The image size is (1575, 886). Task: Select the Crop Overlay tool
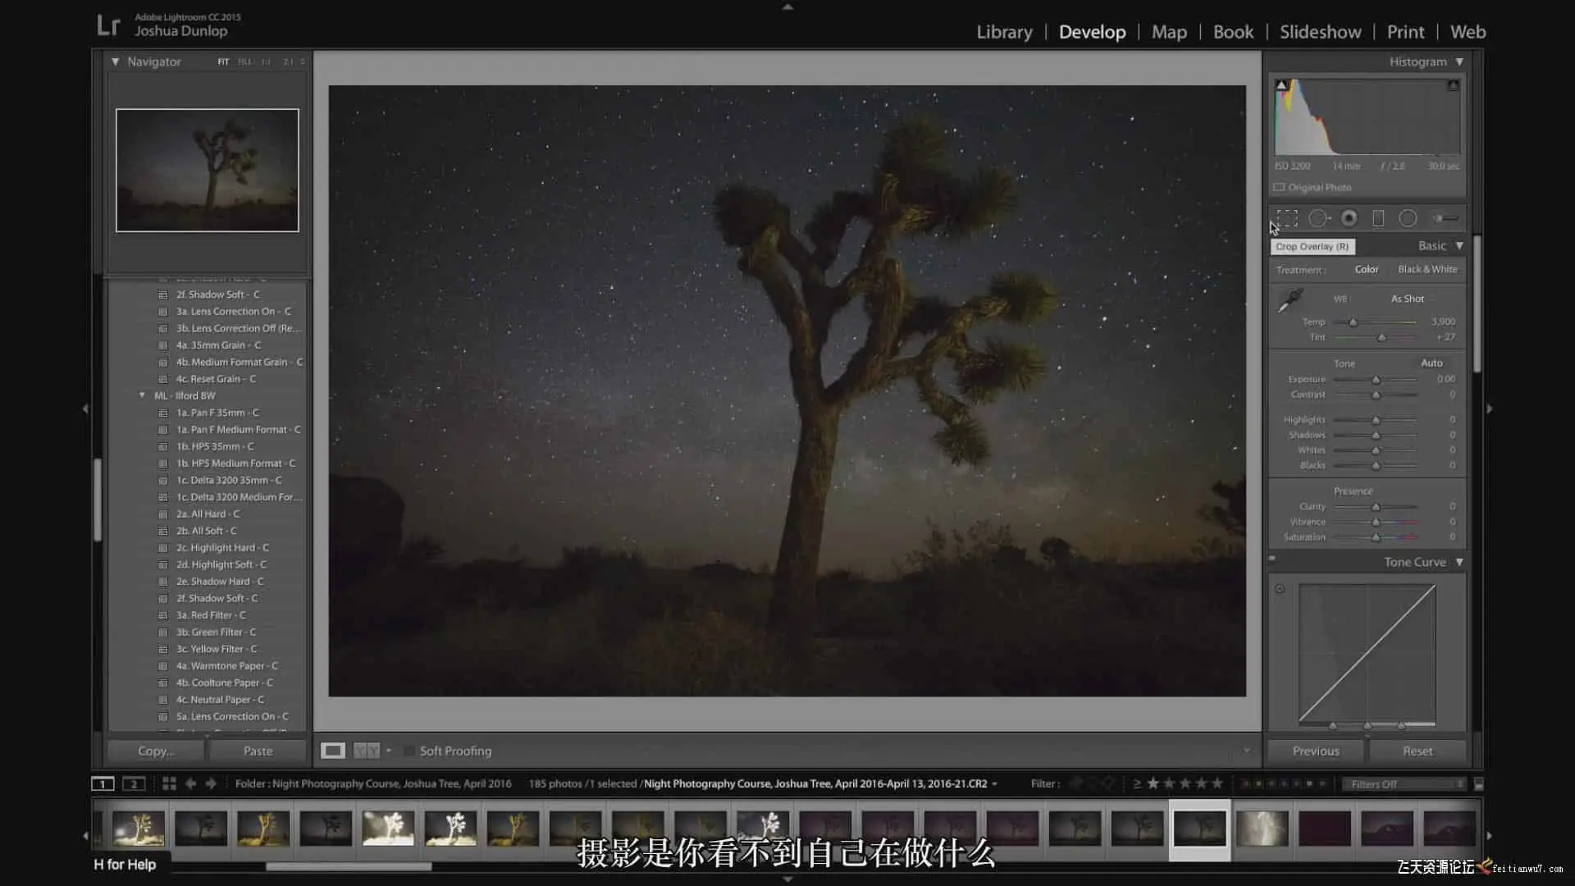tap(1287, 218)
